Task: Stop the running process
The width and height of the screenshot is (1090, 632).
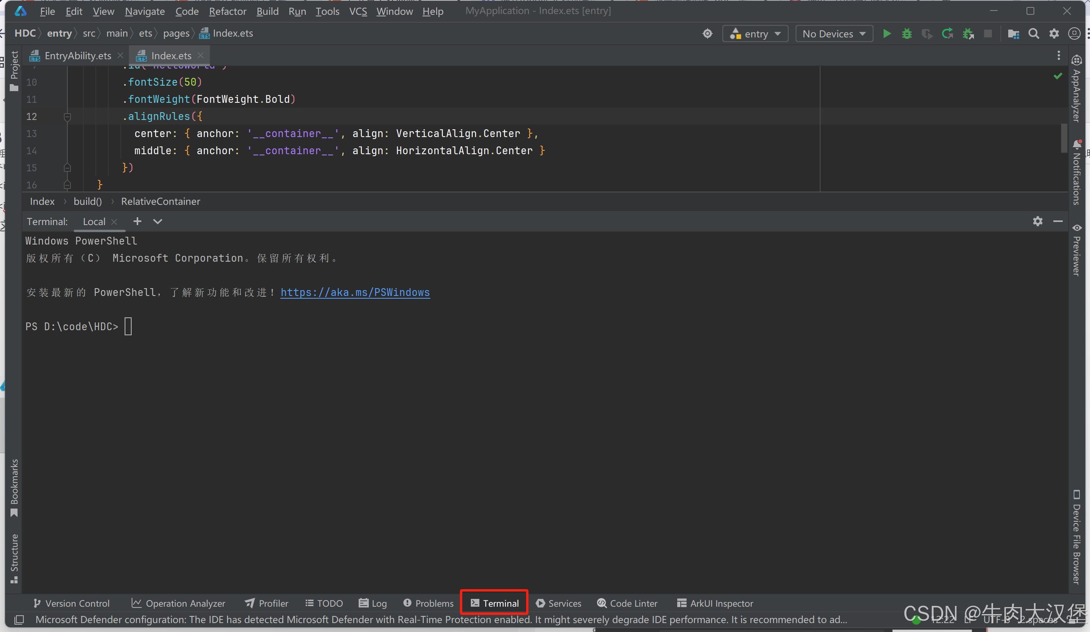Action: click(x=988, y=34)
